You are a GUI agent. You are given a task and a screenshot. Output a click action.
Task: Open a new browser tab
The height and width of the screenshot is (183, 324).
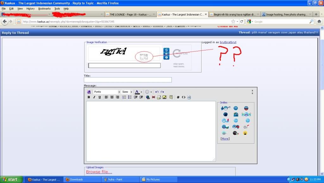coord(316,14)
